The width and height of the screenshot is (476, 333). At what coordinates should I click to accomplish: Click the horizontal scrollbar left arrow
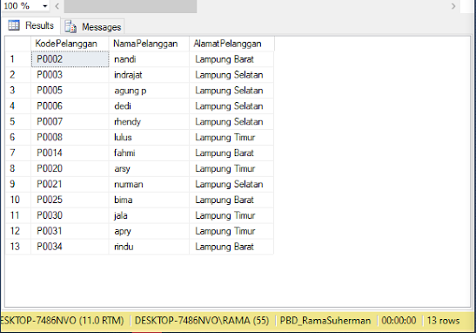point(57,6)
